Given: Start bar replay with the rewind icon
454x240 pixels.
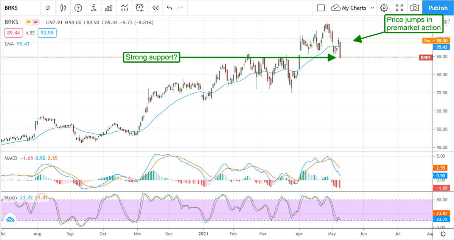Looking at the screenshot, I should coord(155,8).
